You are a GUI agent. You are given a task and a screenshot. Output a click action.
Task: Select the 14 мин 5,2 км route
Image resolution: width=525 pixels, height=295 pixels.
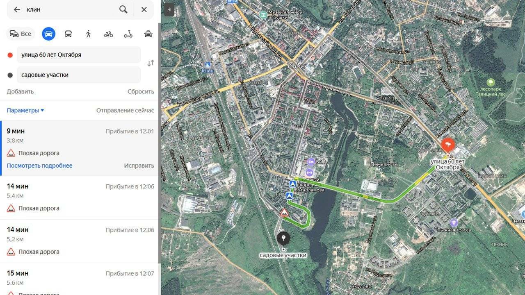[x=79, y=241]
